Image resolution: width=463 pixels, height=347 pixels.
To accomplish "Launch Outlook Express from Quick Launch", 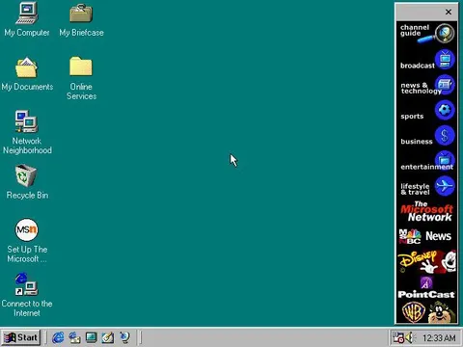I will click(x=74, y=337).
